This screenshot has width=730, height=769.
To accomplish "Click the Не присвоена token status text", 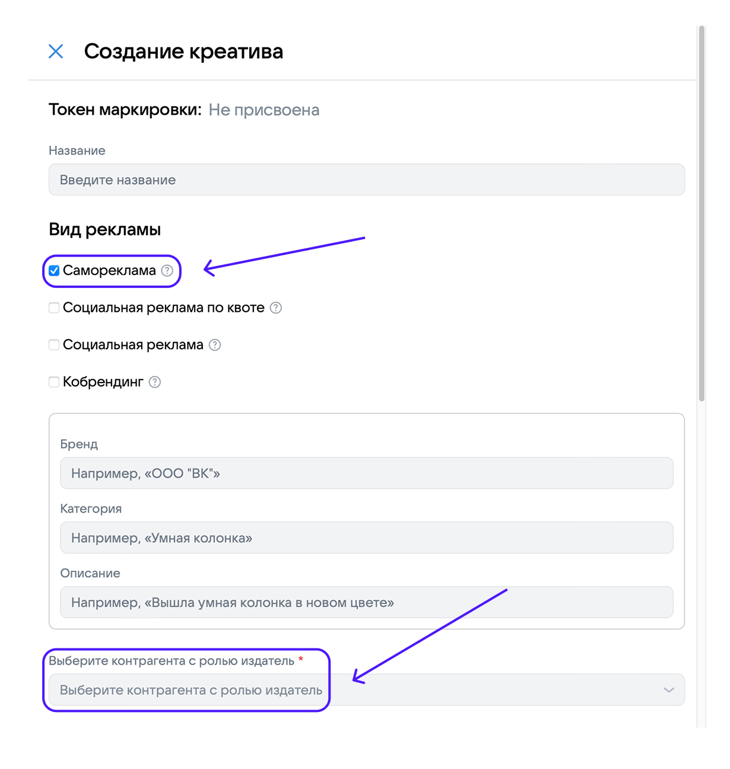I will [264, 110].
